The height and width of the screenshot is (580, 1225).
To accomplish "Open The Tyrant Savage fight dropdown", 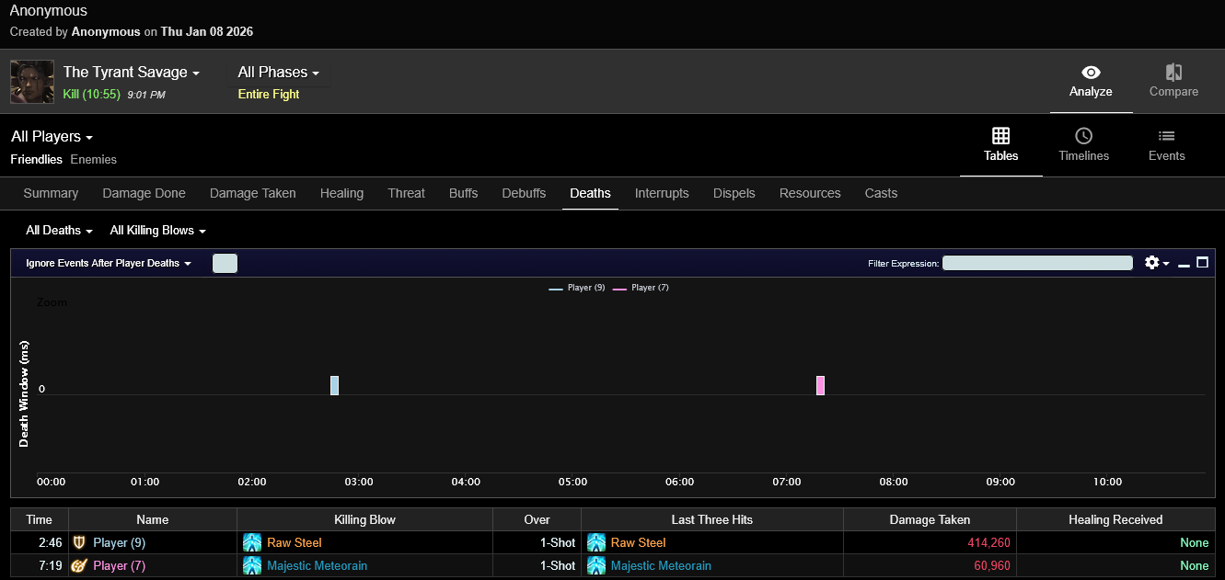I will tap(131, 72).
